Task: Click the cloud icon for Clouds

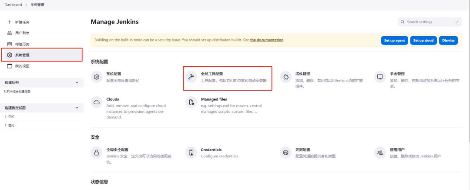Action: click(97, 102)
